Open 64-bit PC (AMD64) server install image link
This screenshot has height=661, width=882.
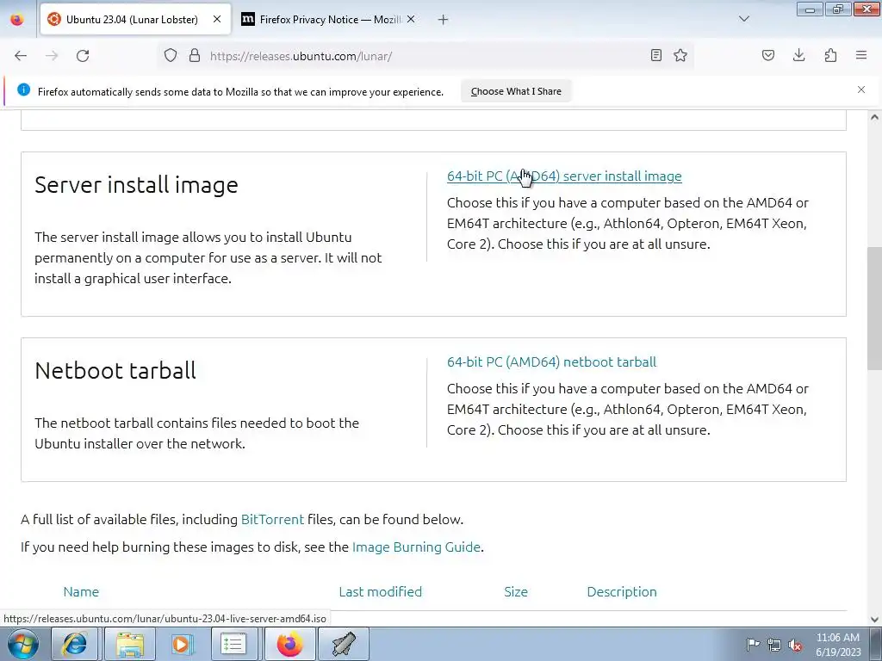pyautogui.click(x=564, y=176)
